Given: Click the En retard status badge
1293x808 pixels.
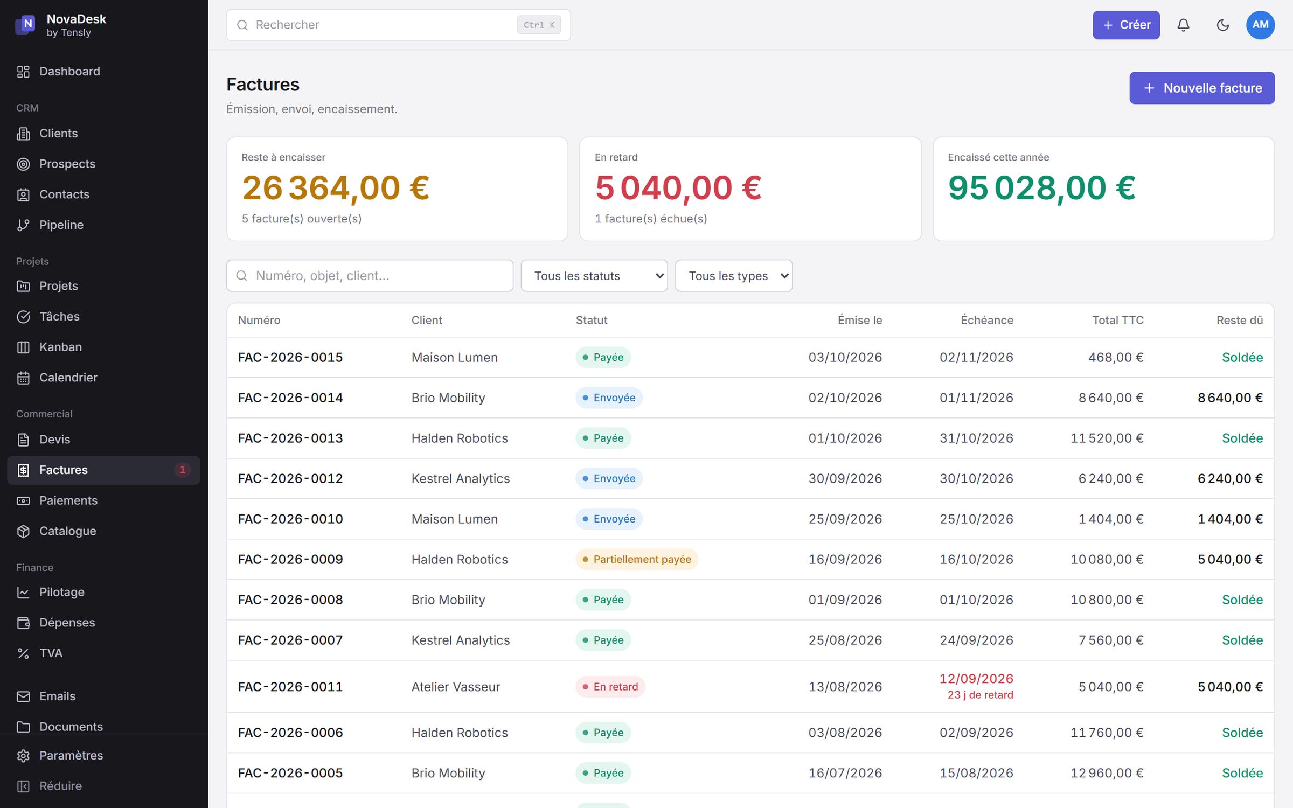Looking at the screenshot, I should point(610,687).
